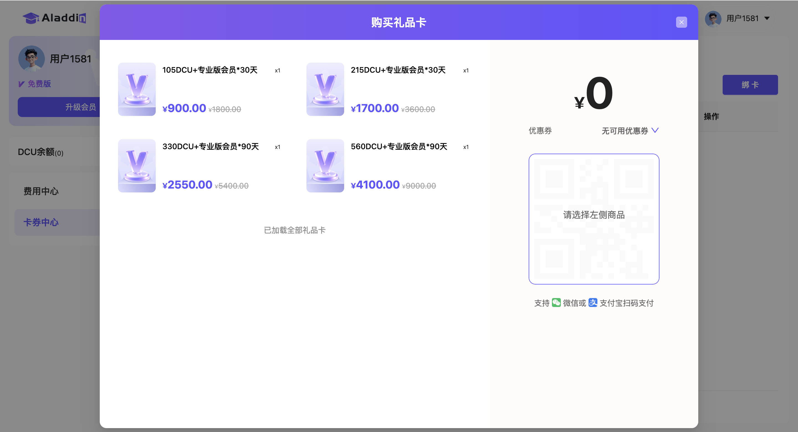
Task: Click the 105DCU gift card V icon
Action: (x=137, y=89)
